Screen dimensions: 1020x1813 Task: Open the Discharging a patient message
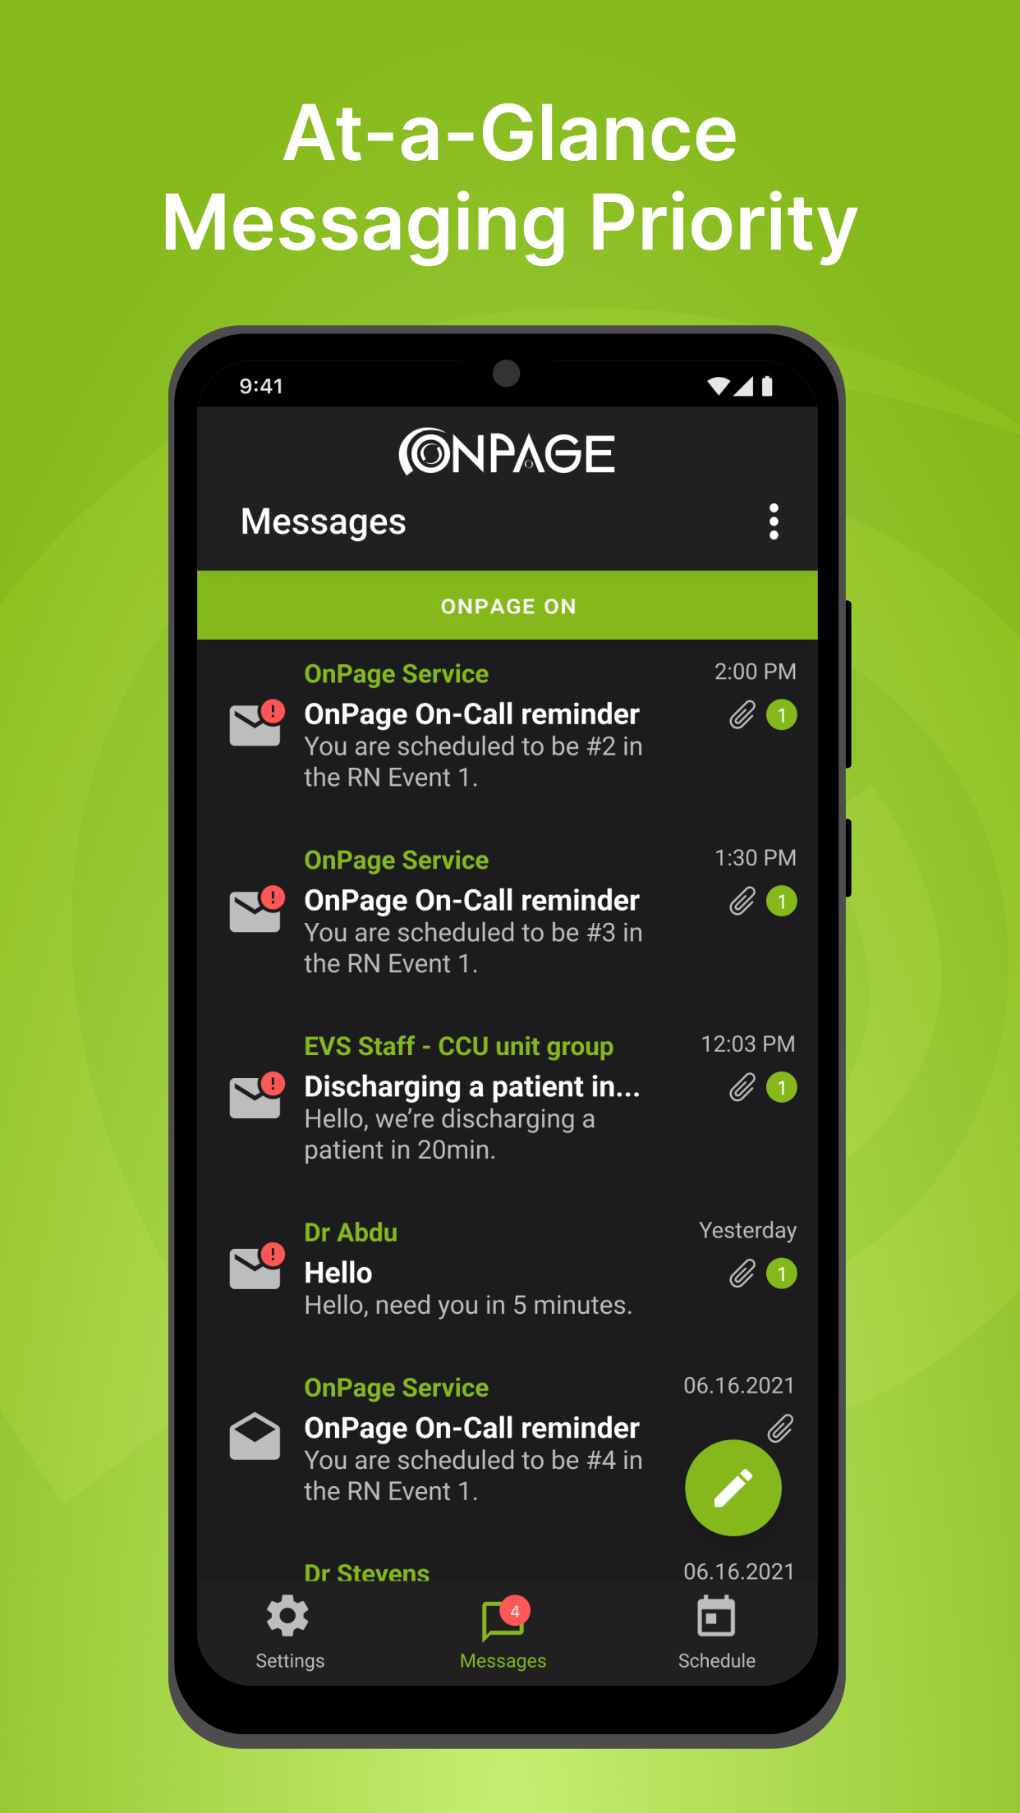pos(508,1099)
